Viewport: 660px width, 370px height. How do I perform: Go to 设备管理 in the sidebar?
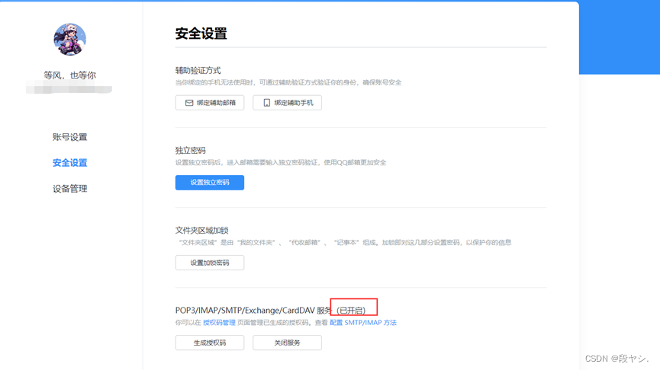click(70, 189)
